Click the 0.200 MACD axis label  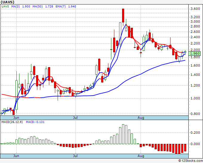pos(195,133)
